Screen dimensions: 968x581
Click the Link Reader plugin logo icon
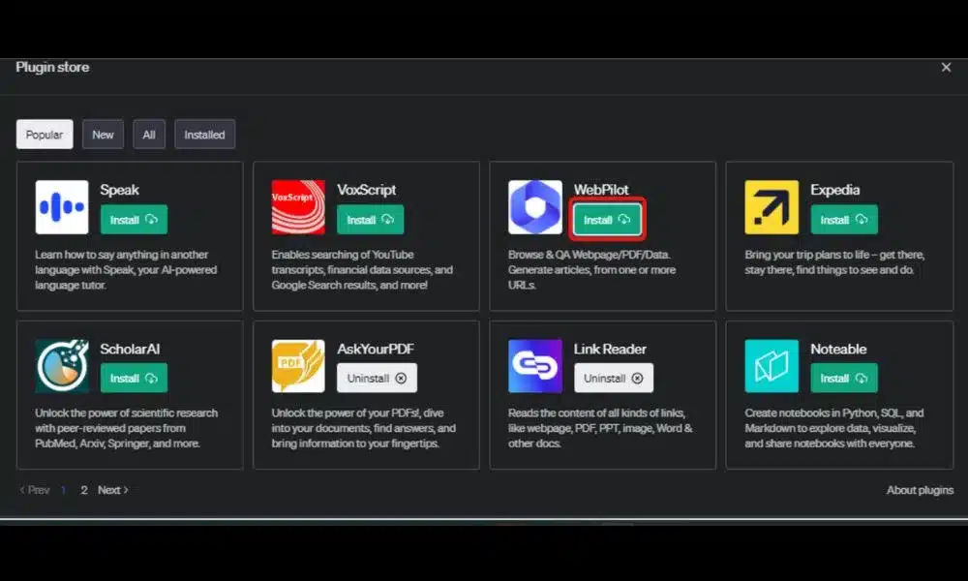pyautogui.click(x=535, y=366)
